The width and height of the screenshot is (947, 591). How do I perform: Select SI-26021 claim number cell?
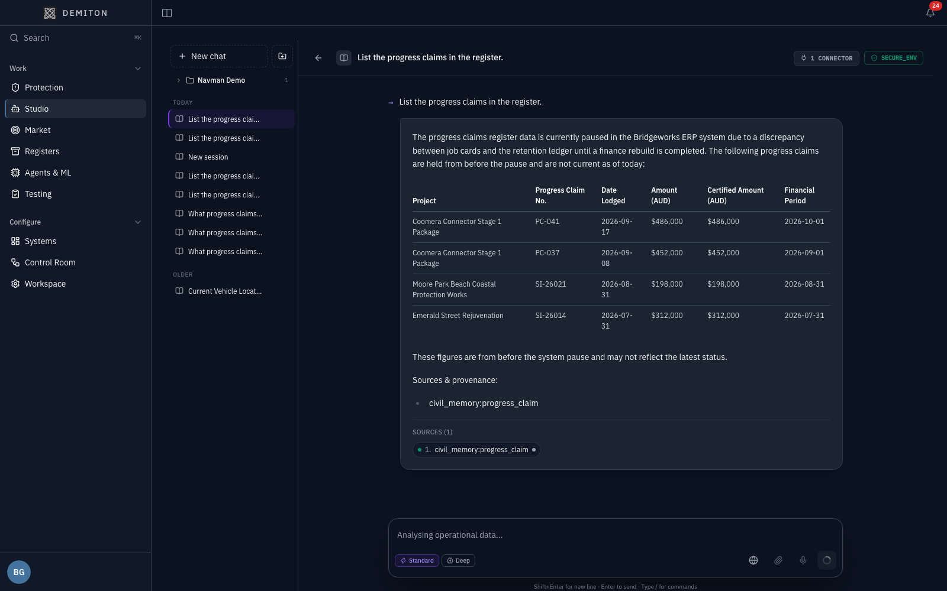(x=550, y=284)
